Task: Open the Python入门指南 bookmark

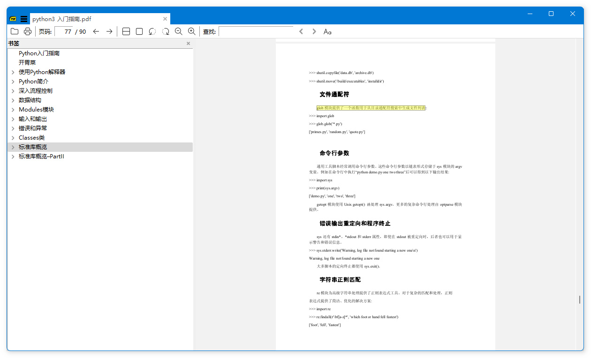Action: [x=39, y=53]
